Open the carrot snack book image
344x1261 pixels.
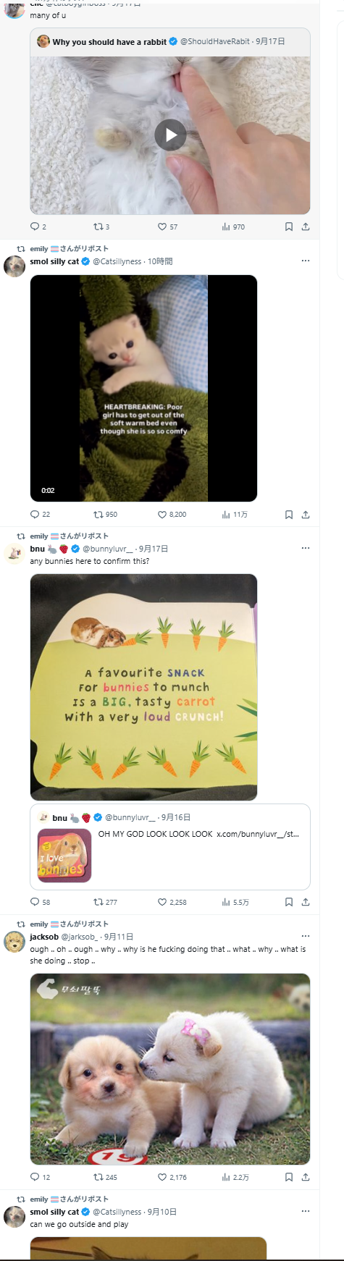click(143, 687)
